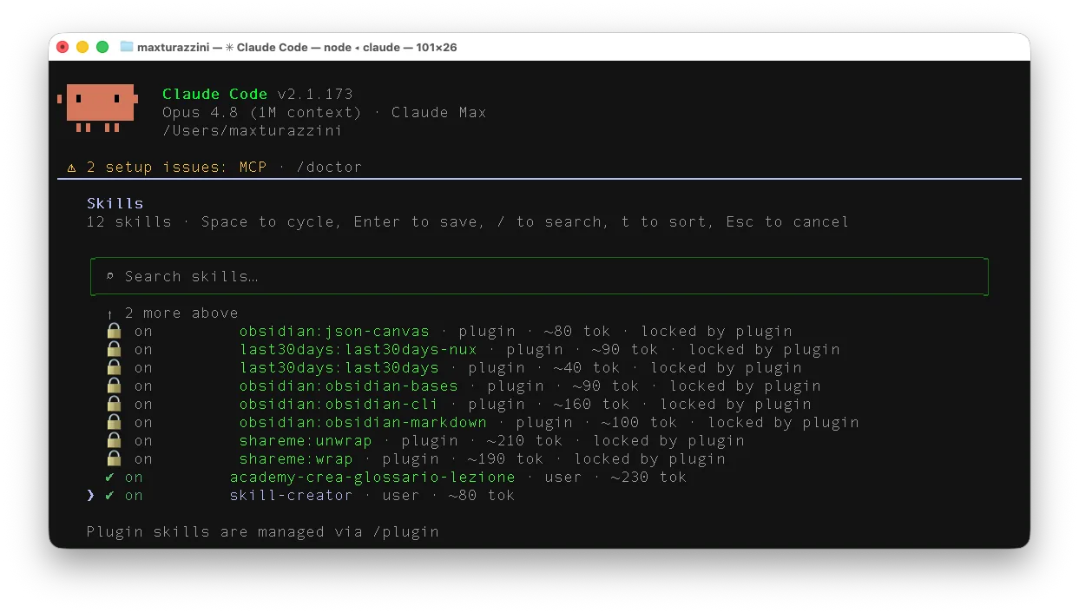Click 'Plugin skills are managed via /plugin' note
Viewport: 1079px width, 613px height.
coord(263,531)
